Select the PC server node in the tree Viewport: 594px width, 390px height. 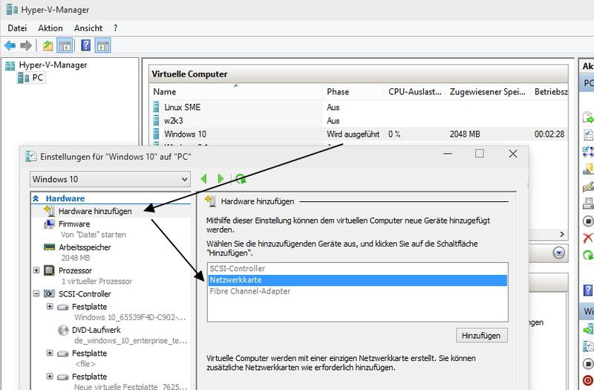(31, 78)
